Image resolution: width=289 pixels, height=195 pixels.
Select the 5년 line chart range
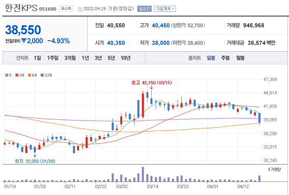tap(111, 58)
